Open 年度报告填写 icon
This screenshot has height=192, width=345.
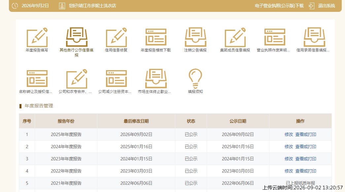pyautogui.click(x=37, y=37)
